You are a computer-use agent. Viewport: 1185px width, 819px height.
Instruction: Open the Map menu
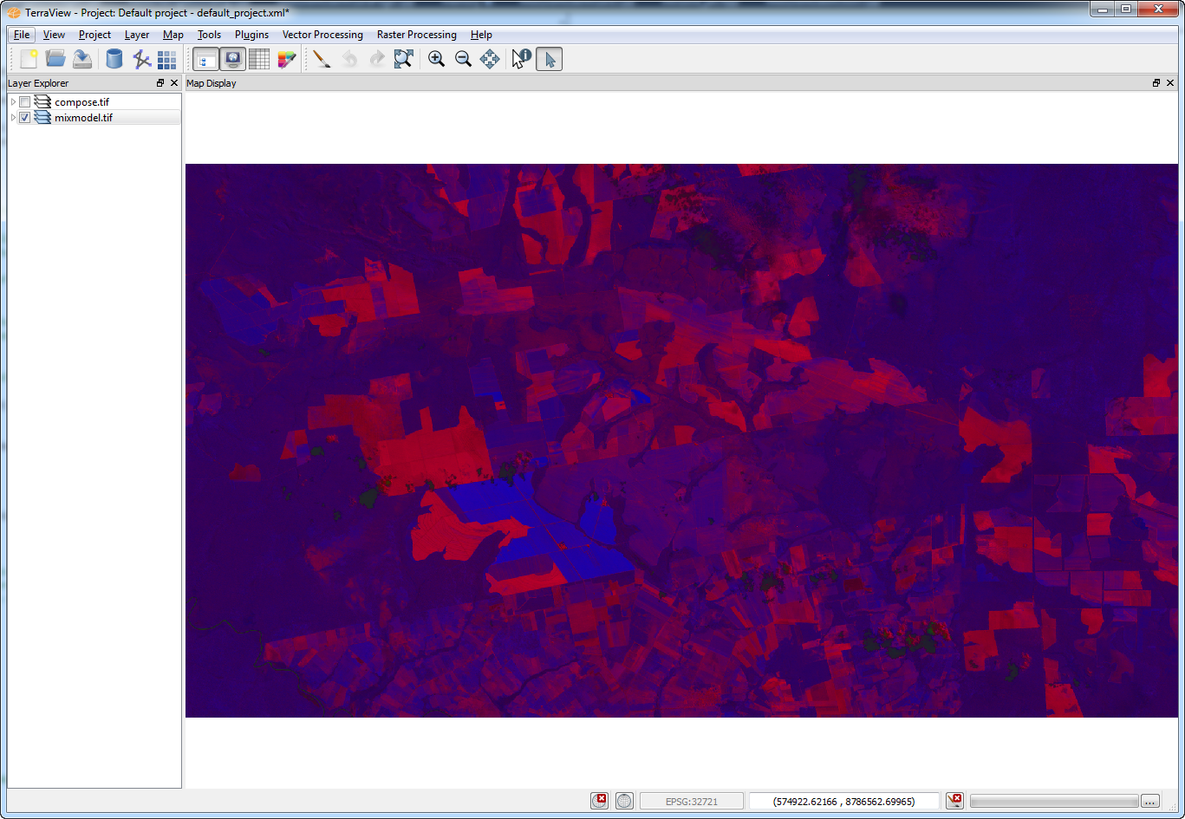[173, 35]
